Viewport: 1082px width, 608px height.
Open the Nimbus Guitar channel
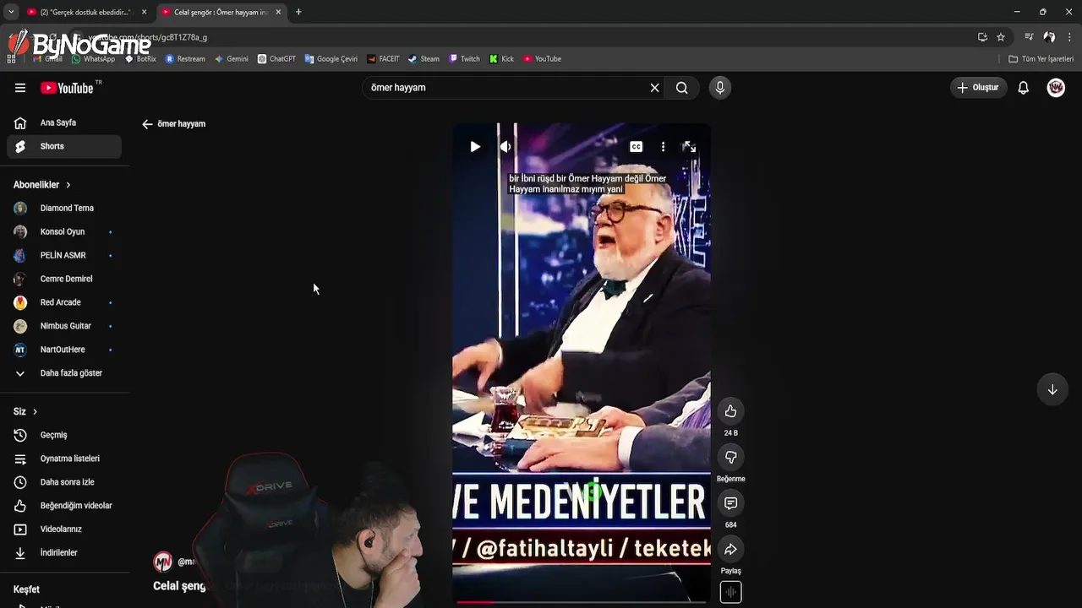pos(63,326)
